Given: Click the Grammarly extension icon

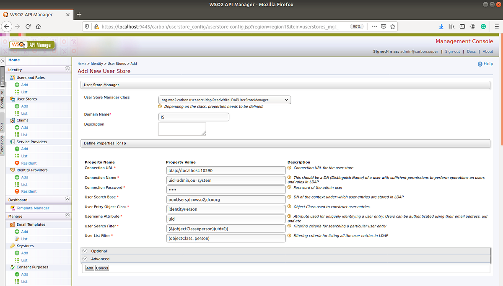Looking at the screenshot, I should pyautogui.click(x=483, y=26).
